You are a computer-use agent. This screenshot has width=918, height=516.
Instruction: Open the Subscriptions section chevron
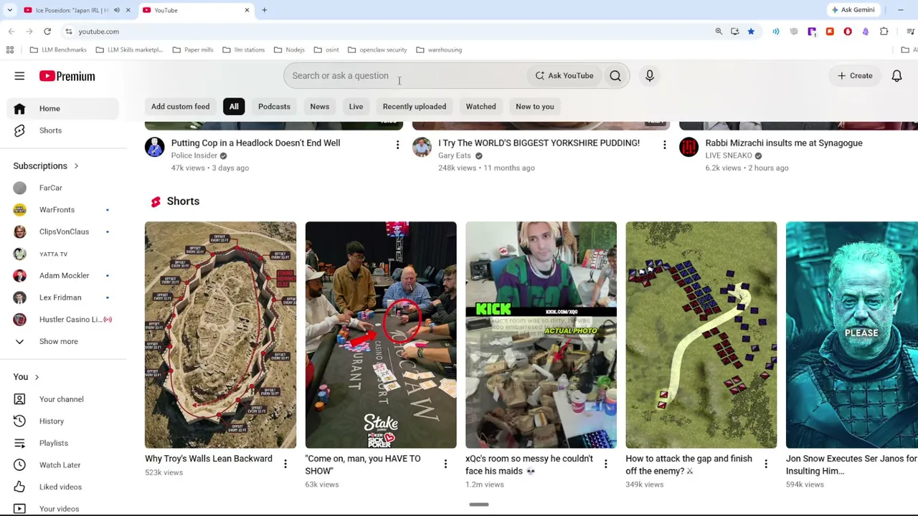[76, 166]
